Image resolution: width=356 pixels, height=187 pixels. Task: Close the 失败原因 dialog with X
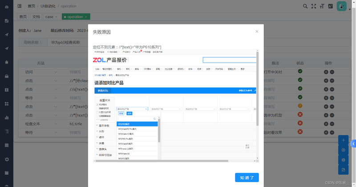[x=257, y=31]
